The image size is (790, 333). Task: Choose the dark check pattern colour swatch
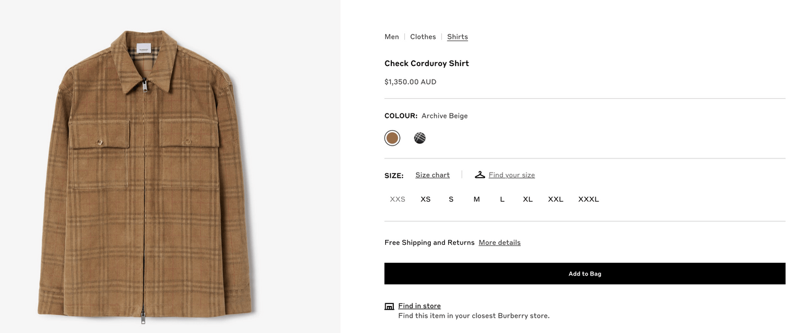click(420, 138)
